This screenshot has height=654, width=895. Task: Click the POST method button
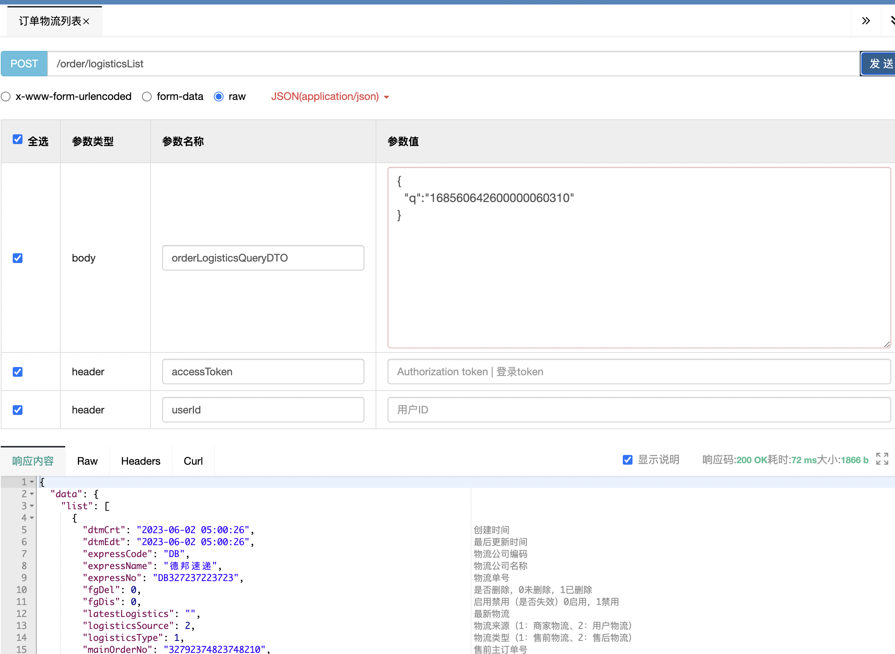[x=24, y=64]
